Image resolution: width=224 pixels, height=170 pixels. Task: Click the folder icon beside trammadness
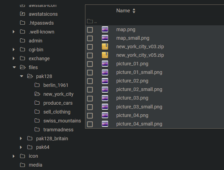(x=37, y=130)
